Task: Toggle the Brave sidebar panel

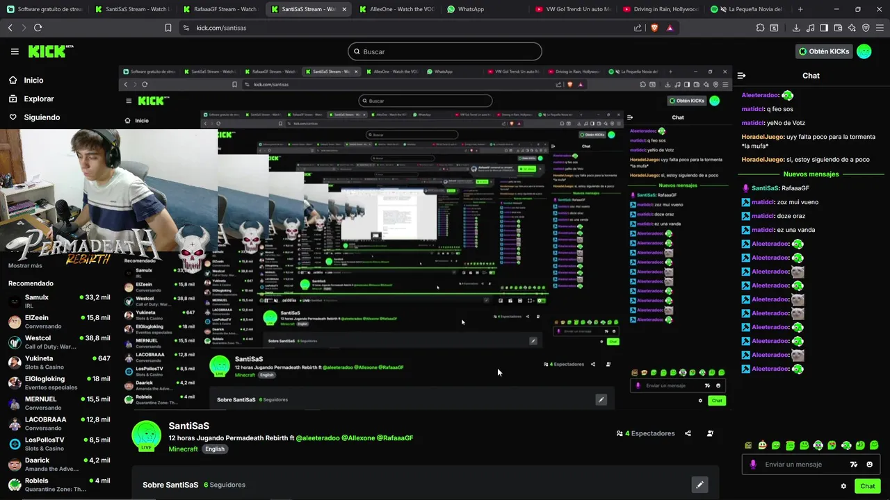Action: click(824, 28)
